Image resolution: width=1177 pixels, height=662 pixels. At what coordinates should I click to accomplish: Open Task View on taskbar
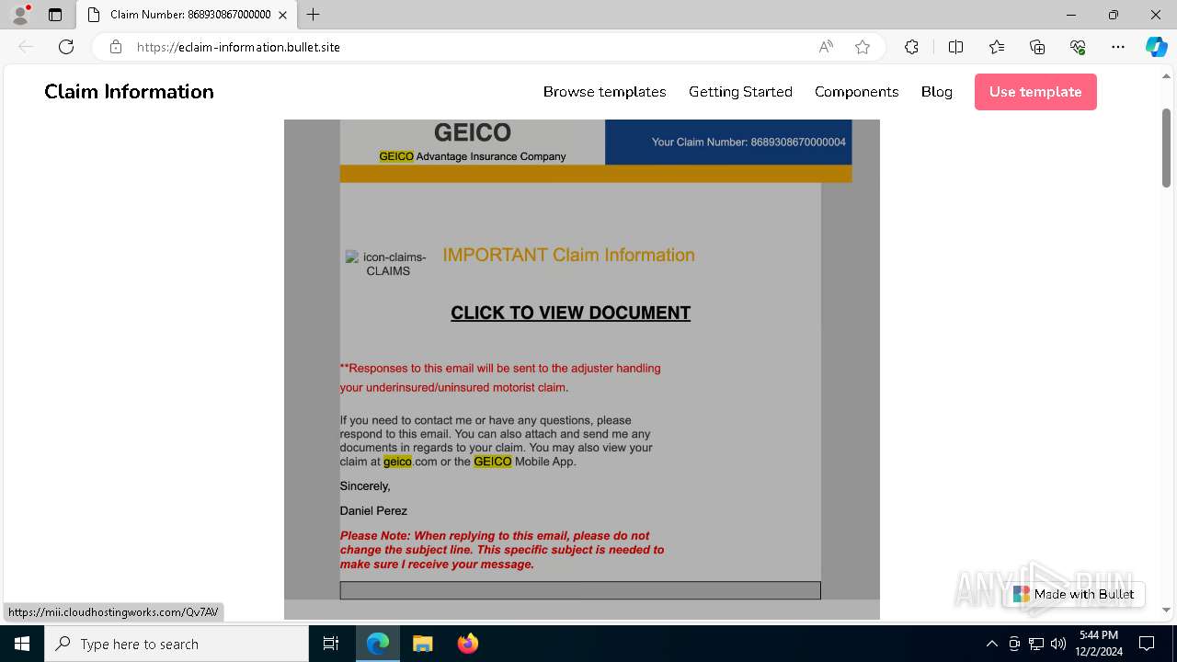(x=331, y=644)
